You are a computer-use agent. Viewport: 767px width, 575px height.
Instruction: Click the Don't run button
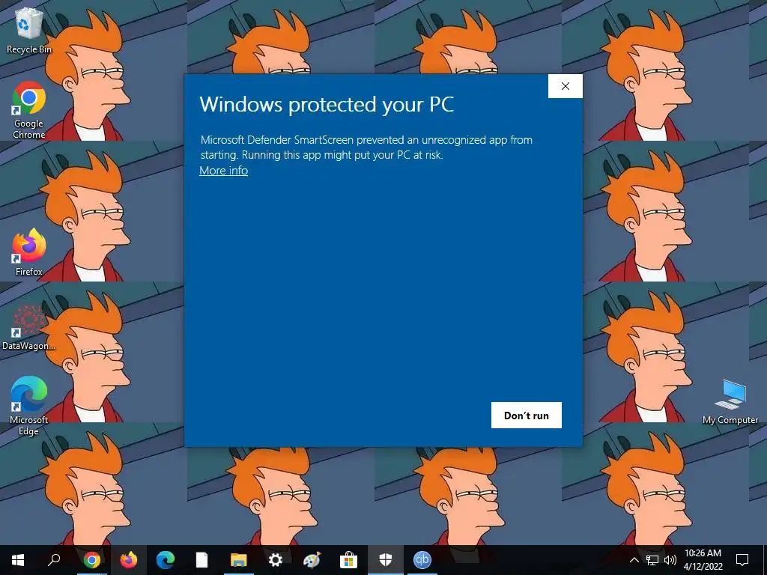click(x=527, y=415)
